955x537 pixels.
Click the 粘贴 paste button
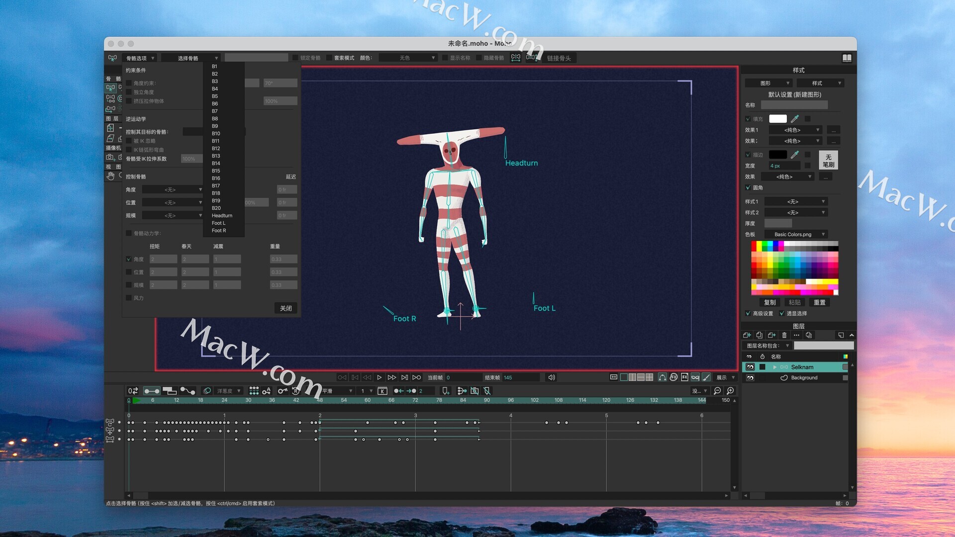pyautogui.click(x=795, y=302)
